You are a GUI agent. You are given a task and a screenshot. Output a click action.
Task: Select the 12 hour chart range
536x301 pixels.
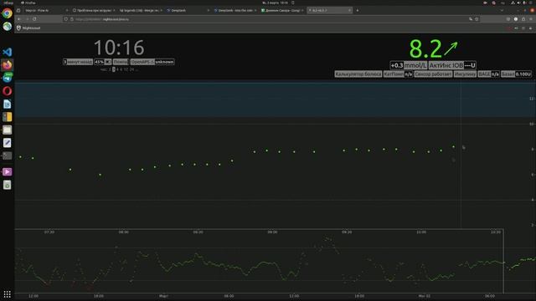click(126, 69)
